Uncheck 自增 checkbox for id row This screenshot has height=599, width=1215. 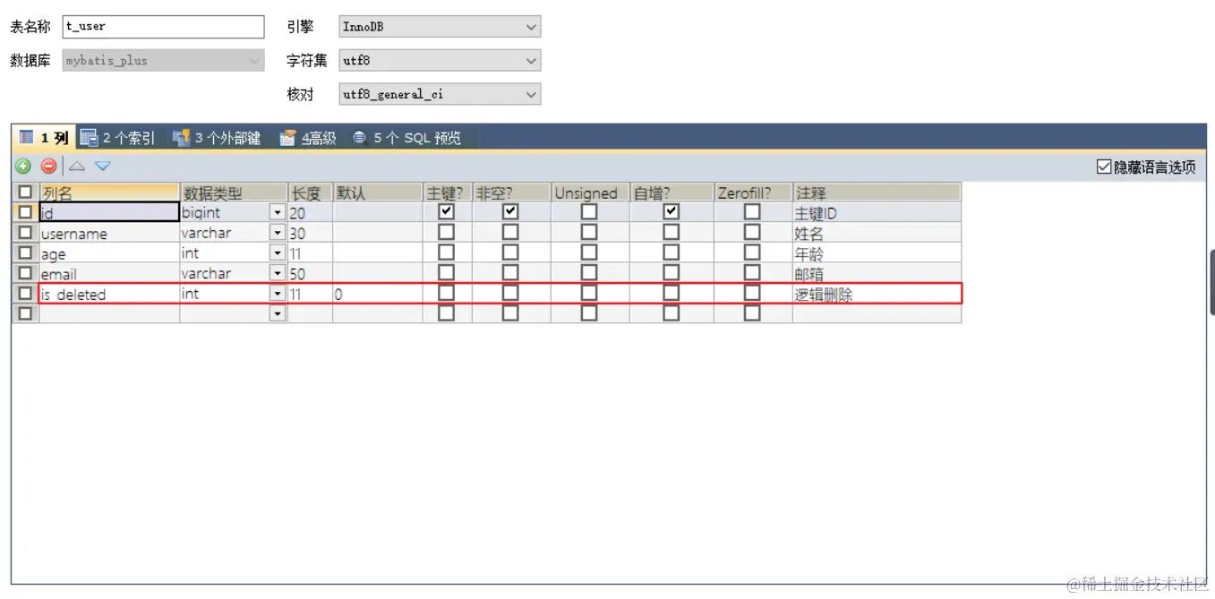point(671,212)
